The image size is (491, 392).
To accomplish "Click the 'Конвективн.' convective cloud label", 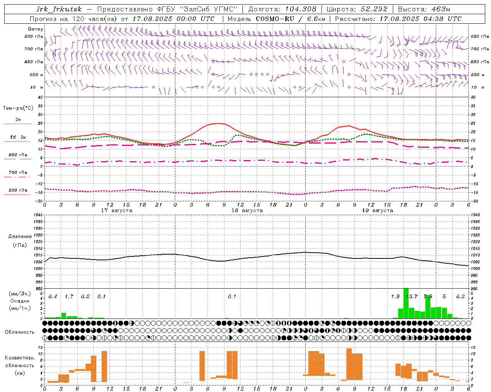I will [20, 358].
